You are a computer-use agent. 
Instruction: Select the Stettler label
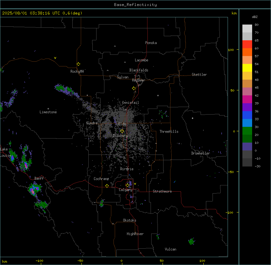[x=199, y=75]
